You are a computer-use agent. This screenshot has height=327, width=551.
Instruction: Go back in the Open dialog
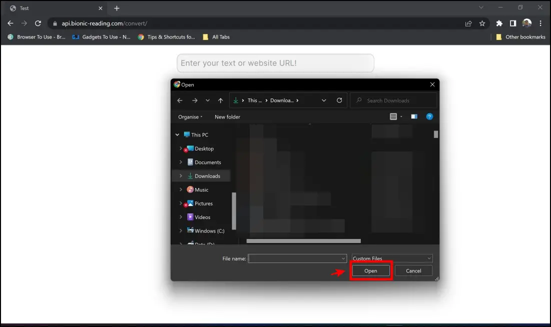pos(180,100)
